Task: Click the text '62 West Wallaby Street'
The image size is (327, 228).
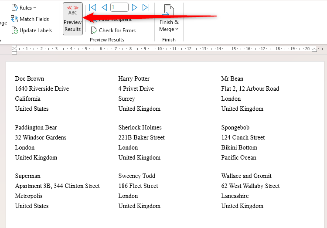Action: tap(250, 186)
